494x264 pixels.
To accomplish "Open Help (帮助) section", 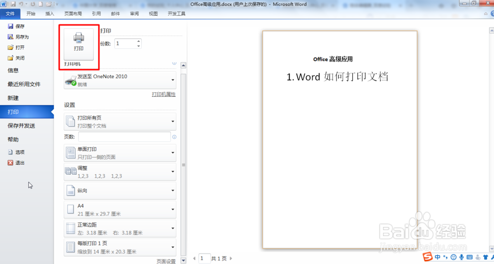I will (13, 139).
